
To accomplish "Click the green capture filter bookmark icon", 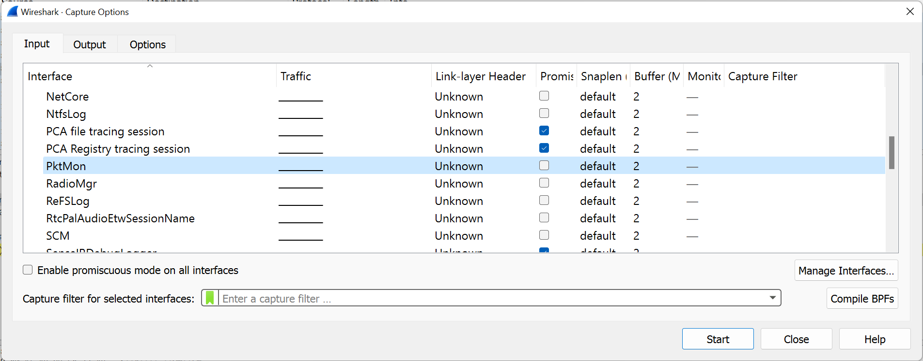I will click(x=210, y=298).
